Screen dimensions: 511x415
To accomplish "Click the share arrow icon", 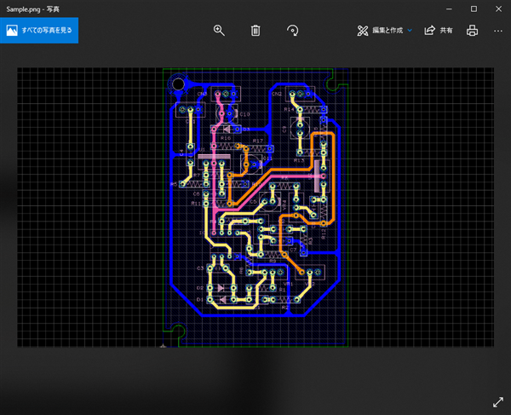I will click(x=430, y=30).
